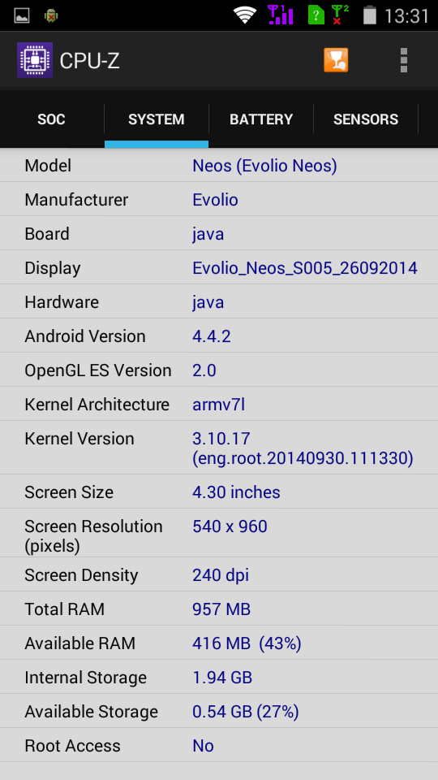Tap the CPU-Z app logo icon
438x780 pixels.
coord(35,60)
